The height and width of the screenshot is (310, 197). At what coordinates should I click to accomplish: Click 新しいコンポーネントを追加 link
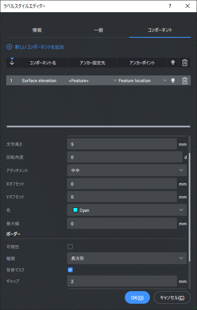tap(39, 47)
